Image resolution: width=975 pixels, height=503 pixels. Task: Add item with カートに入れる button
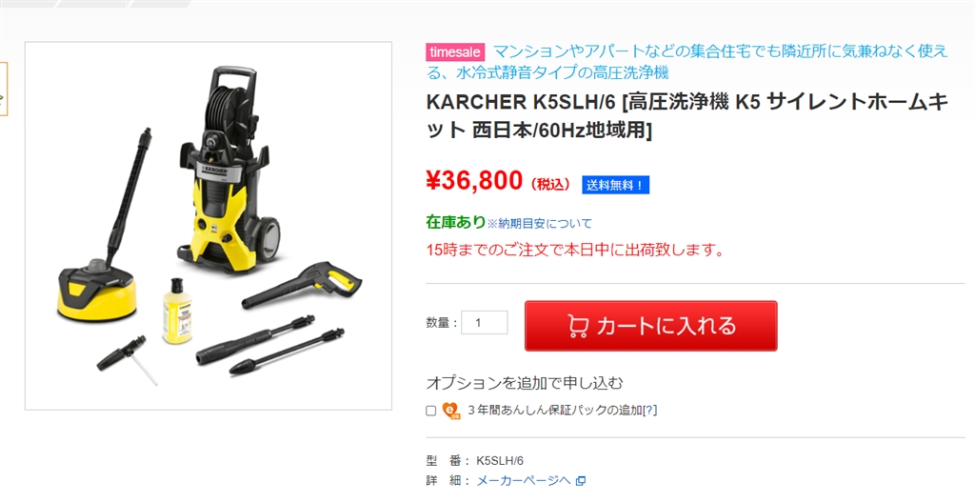click(651, 326)
